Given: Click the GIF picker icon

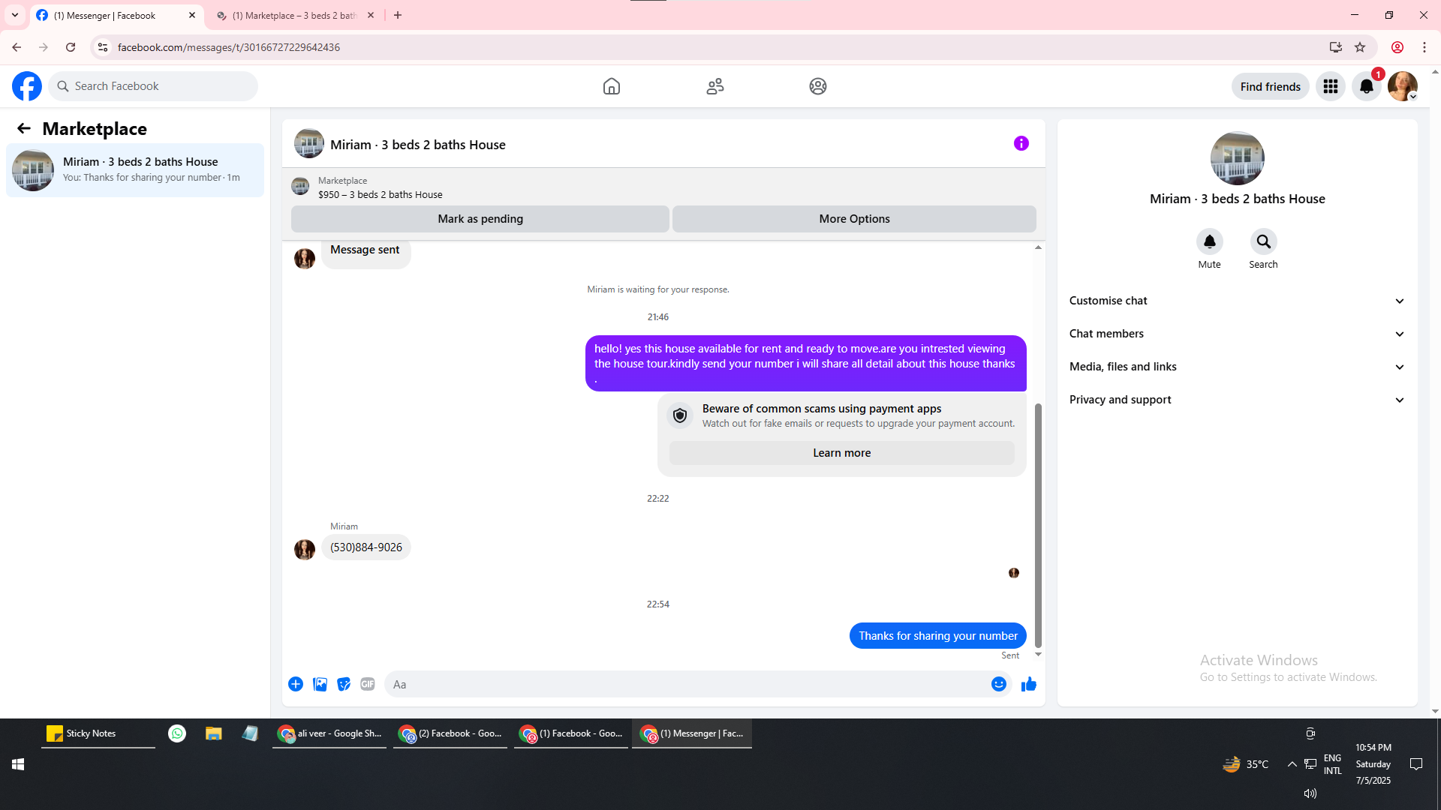Looking at the screenshot, I should (x=367, y=684).
